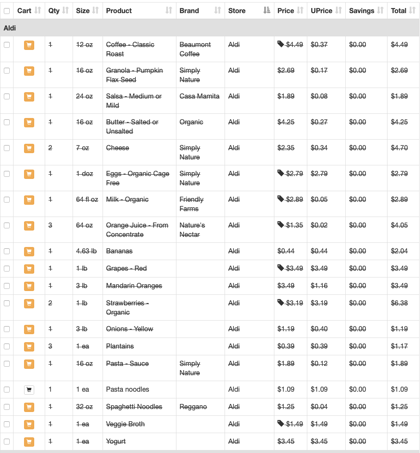
Task: Click the Friendly Farms brand cell
Action: click(201, 204)
